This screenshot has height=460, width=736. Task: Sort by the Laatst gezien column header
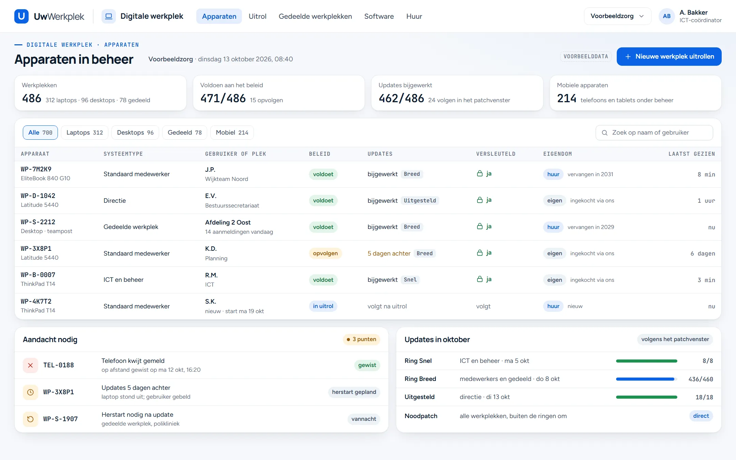691,154
